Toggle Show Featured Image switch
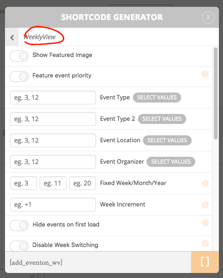Image resolution: width=223 pixels, height=278 pixels. pos(19,56)
